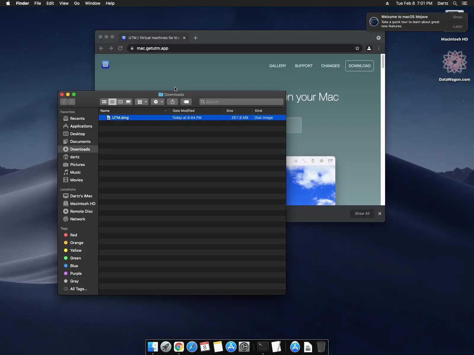Sort the file list by Name column
Viewport: 474px width, 355px height.
[134, 111]
